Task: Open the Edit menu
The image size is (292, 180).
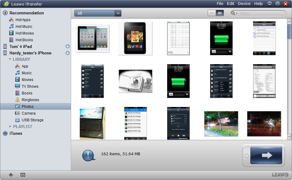Action: tap(231, 4)
